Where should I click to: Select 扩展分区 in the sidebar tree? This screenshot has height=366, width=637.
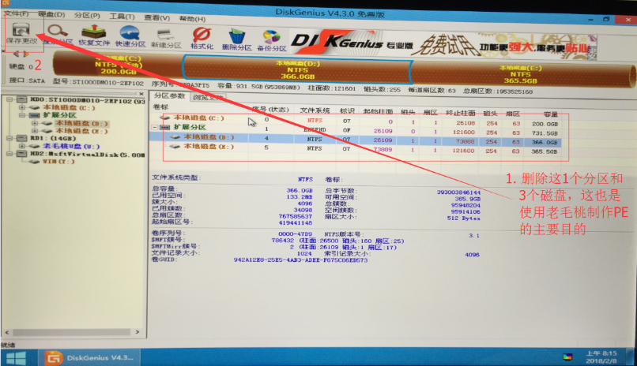(60, 115)
